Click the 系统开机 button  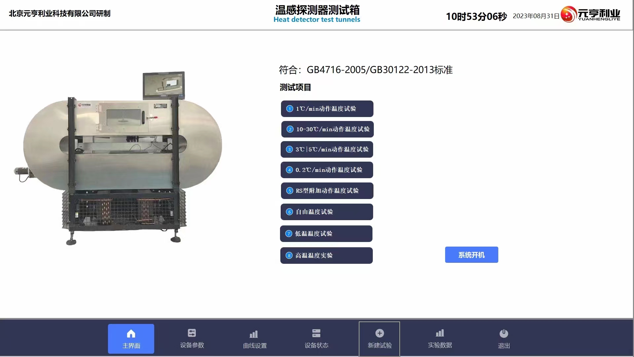pos(472,255)
